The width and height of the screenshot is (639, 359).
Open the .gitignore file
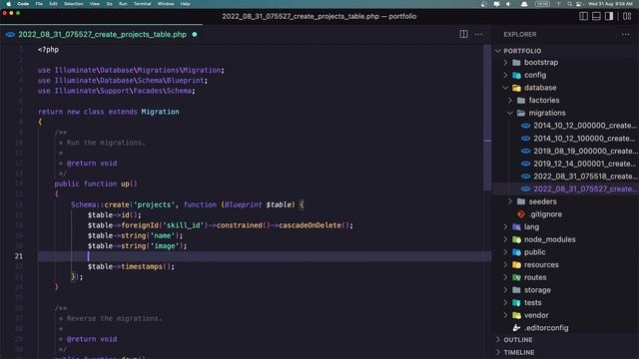[x=566, y=214]
